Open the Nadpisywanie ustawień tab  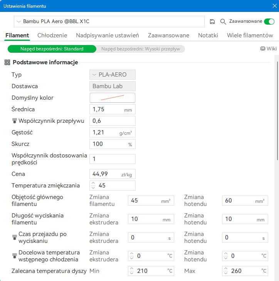click(x=108, y=35)
